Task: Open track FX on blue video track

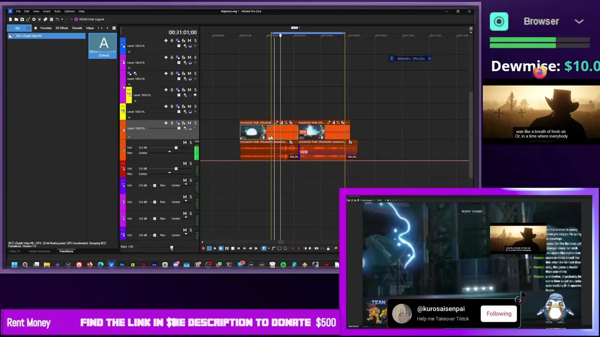Action: pyautogui.click(x=184, y=41)
